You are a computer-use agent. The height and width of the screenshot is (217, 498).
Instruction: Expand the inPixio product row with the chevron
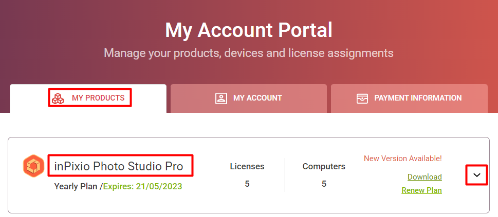(x=477, y=175)
